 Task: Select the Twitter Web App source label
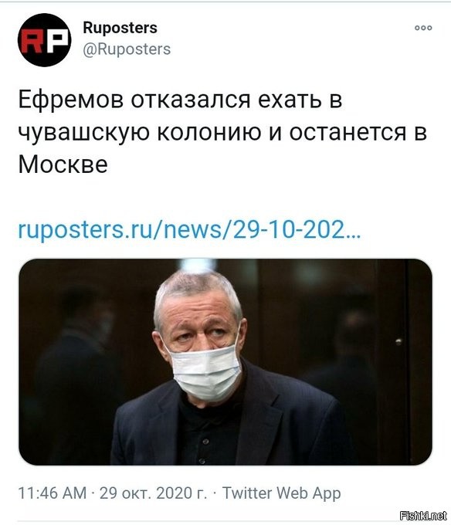click(x=282, y=493)
